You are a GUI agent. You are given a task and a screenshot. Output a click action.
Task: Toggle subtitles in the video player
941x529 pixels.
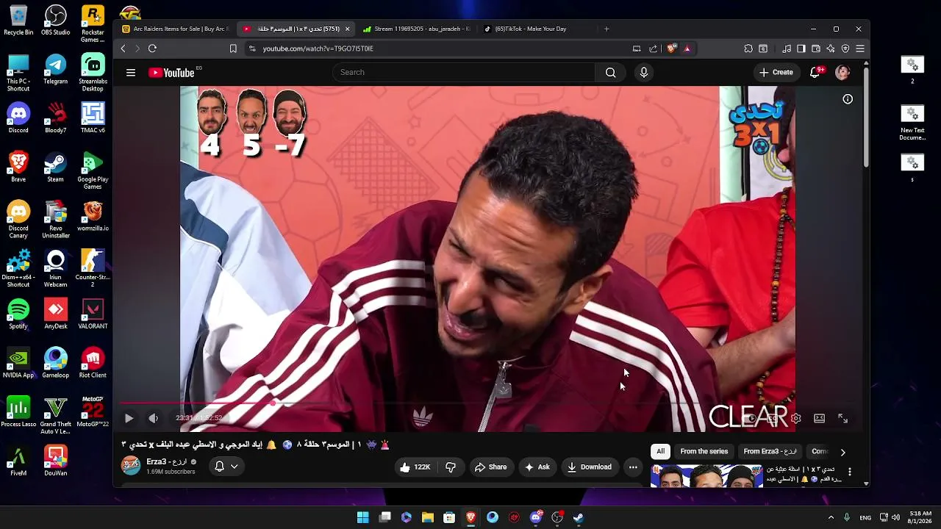773,419
